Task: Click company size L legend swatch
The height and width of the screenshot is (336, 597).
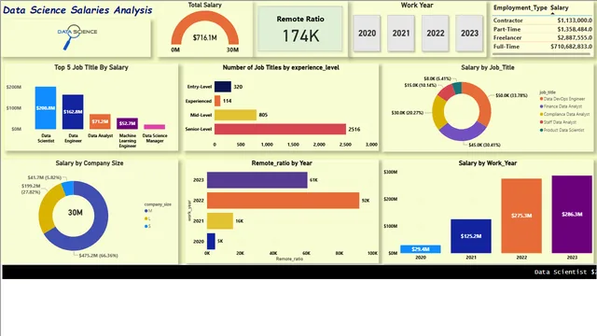Action: tap(146, 218)
